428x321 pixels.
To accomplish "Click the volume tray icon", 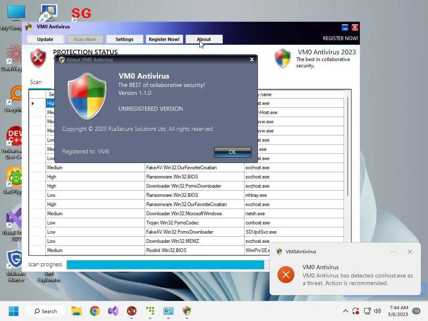I will [377, 311].
